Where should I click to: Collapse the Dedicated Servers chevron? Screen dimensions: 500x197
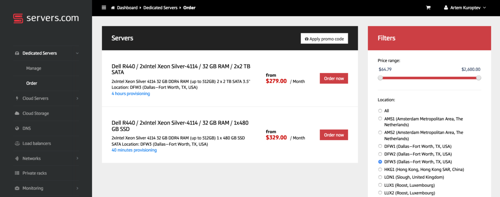tap(77, 53)
